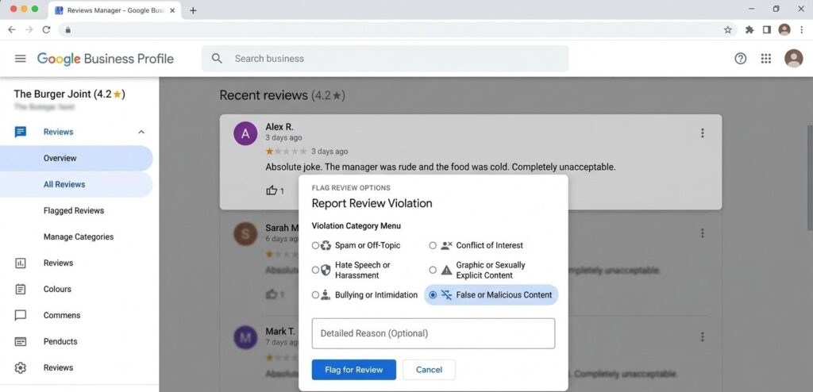Click Alex R.'s purple avatar
Image resolution: width=813 pixels, height=392 pixels.
(245, 133)
